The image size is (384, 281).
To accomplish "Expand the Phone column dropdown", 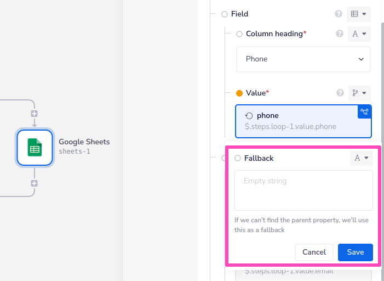I will click(x=303, y=59).
